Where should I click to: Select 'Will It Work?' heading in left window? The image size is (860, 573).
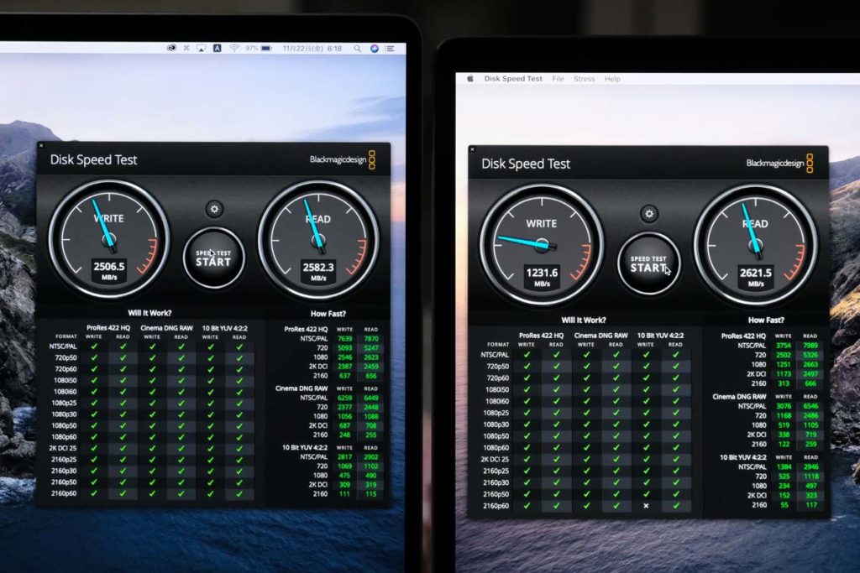tap(149, 313)
